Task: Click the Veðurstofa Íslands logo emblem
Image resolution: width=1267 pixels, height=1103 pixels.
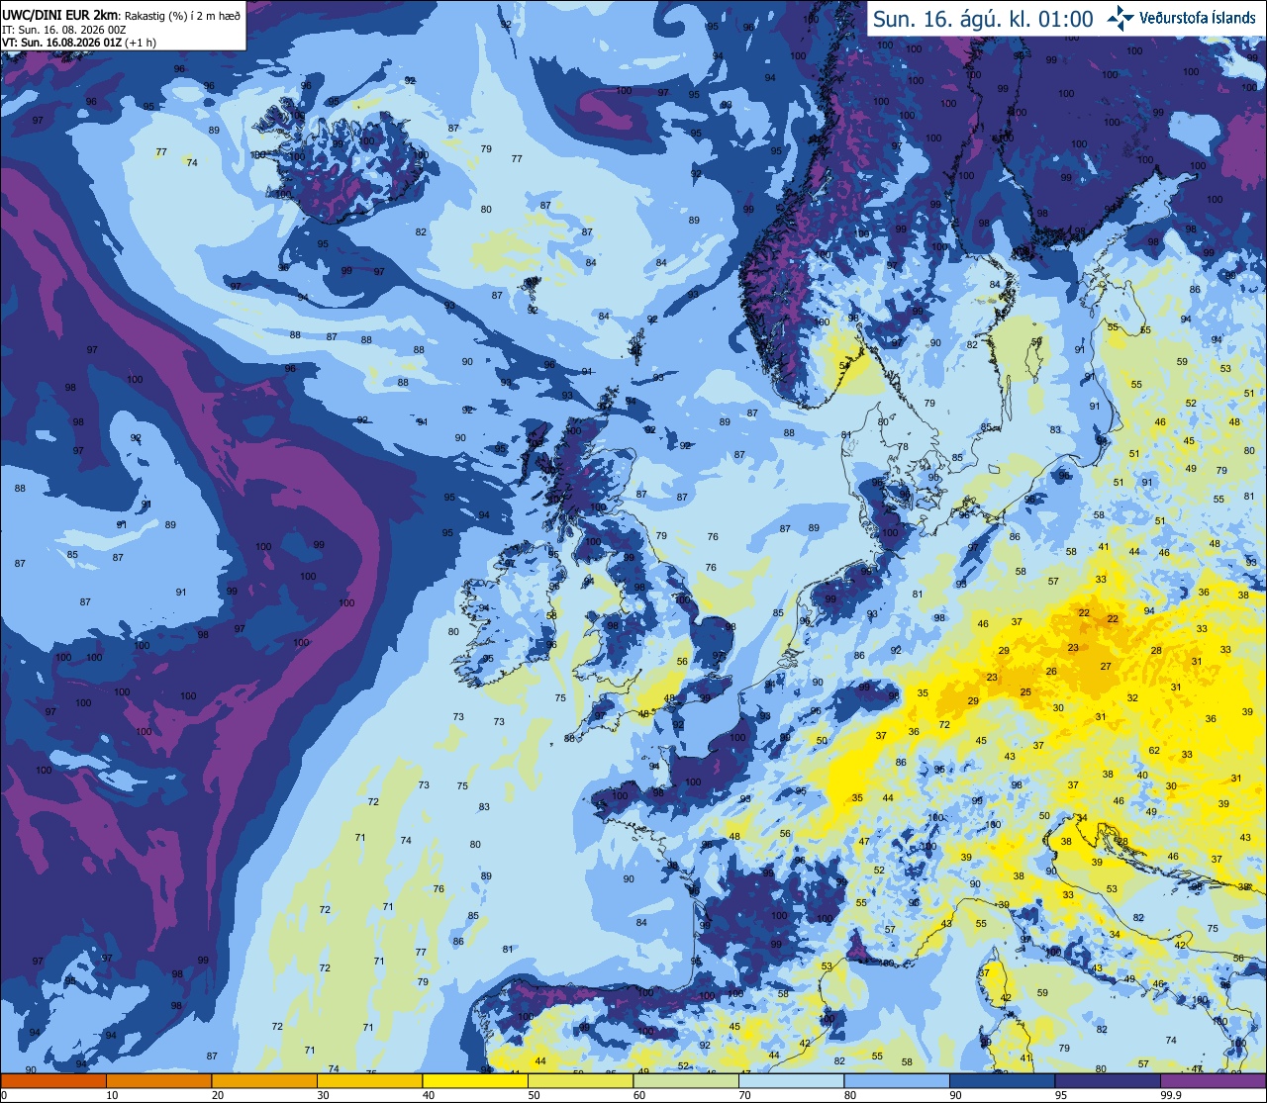Action: click(x=1121, y=18)
